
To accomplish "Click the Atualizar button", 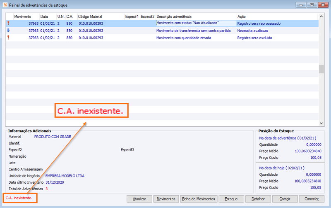I will point(139,199).
